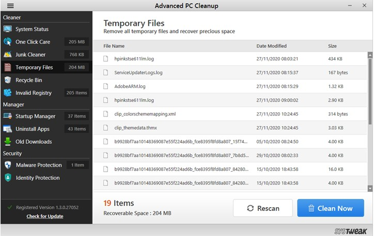
Task: Click the 768 KB badge on Junk Cleaner
Action: [x=76, y=55]
